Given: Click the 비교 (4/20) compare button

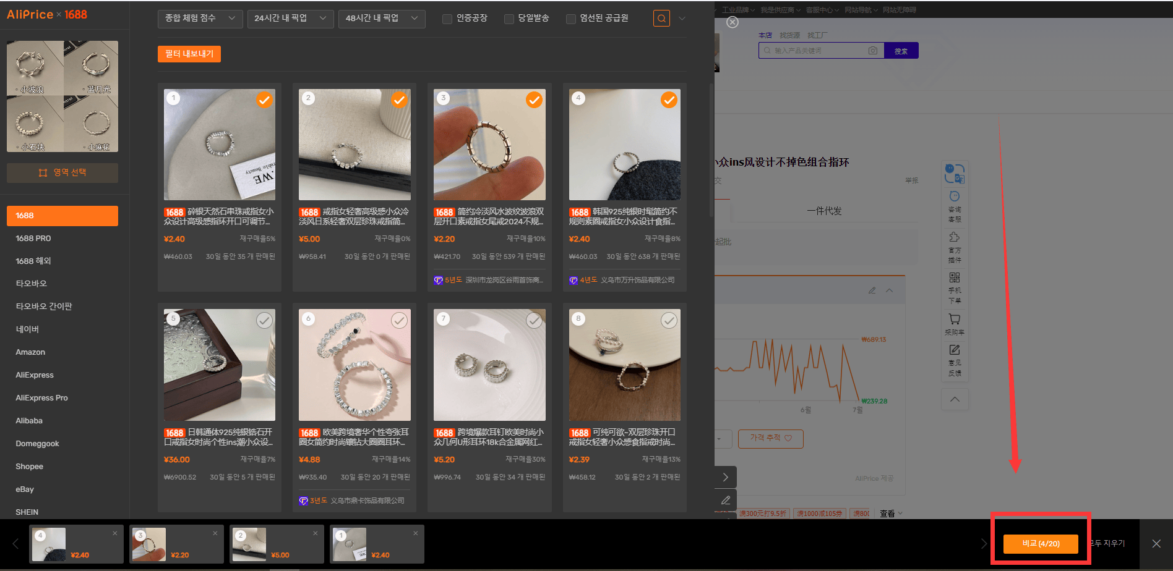Looking at the screenshot, I should point(1041,544).
